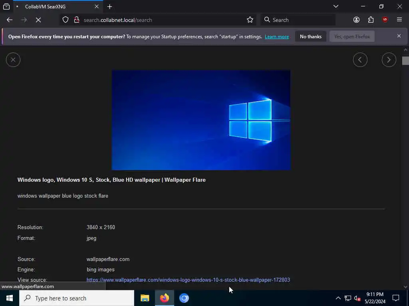
Task: Open wallpaperflare view source link
Action: coord(188,280)
